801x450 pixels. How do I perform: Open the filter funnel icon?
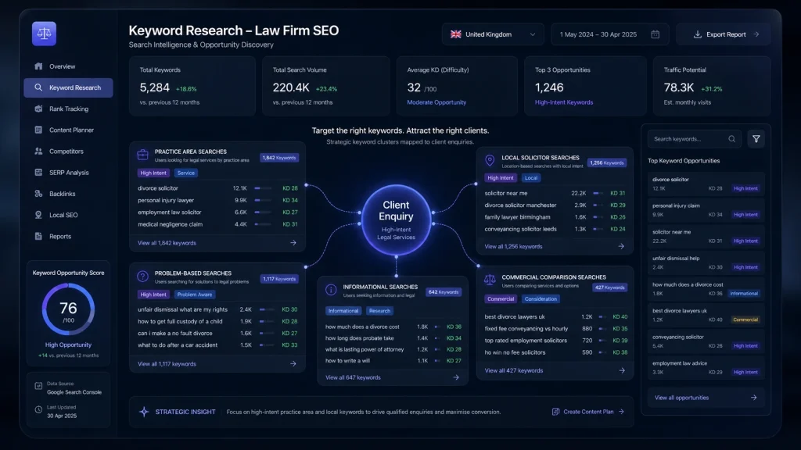(x=756, y=139)
